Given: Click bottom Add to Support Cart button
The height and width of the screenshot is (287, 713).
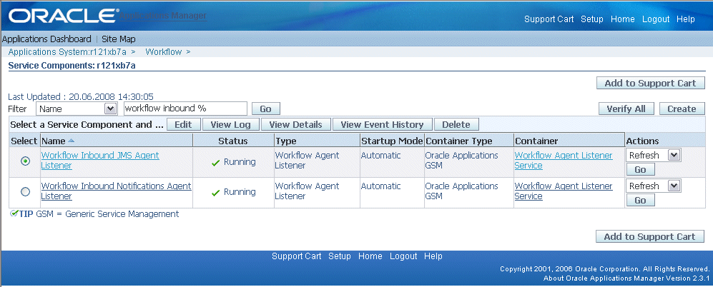Looking at the screenshot, I should coord(650,236).
